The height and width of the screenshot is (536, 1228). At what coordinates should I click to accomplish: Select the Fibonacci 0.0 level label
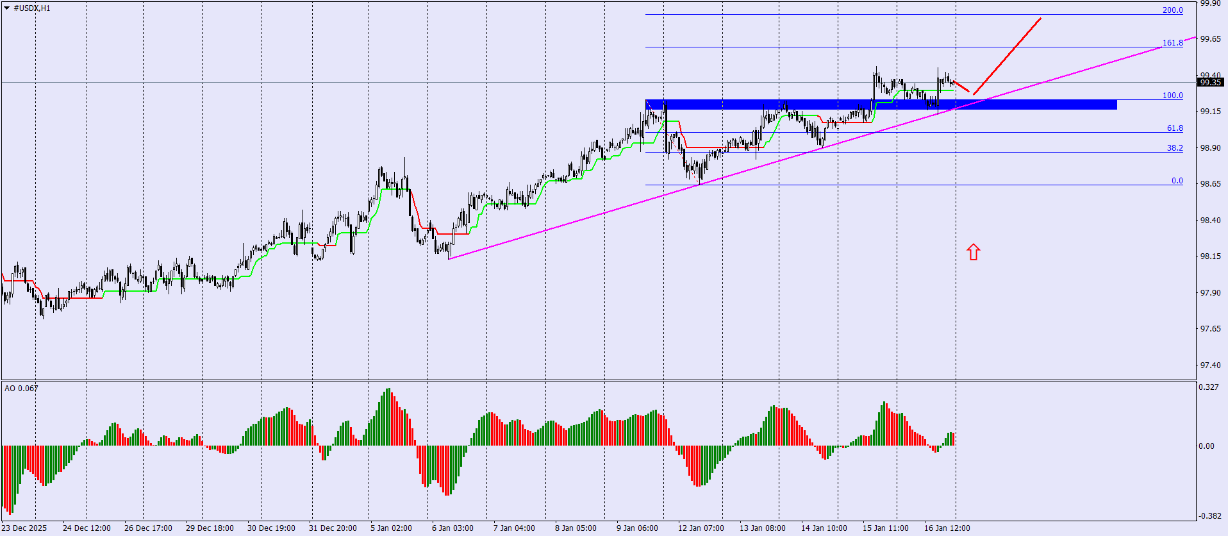1177,181
